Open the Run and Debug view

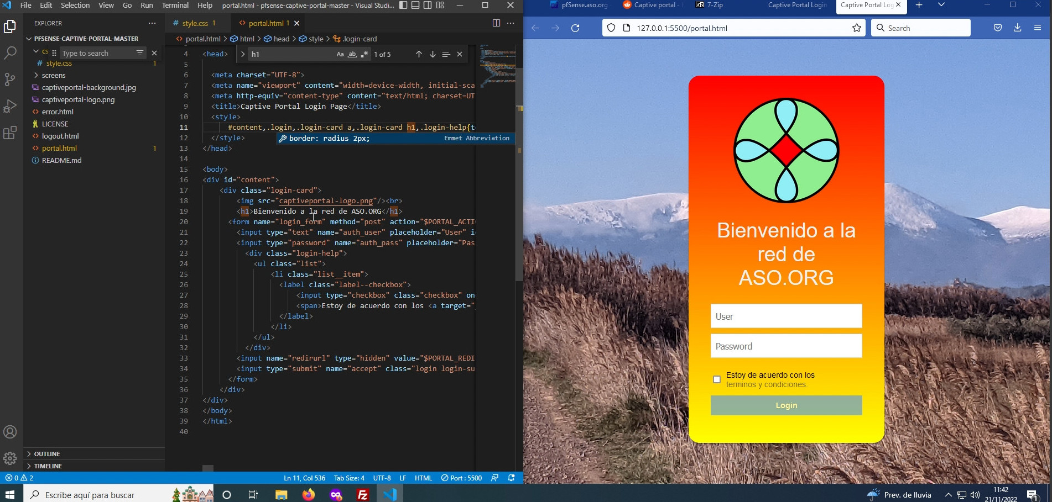point(10,106)
